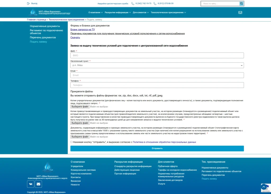Open footer Стандарты раскрытия информации link

pyautogui.click(x=133, y=166)
